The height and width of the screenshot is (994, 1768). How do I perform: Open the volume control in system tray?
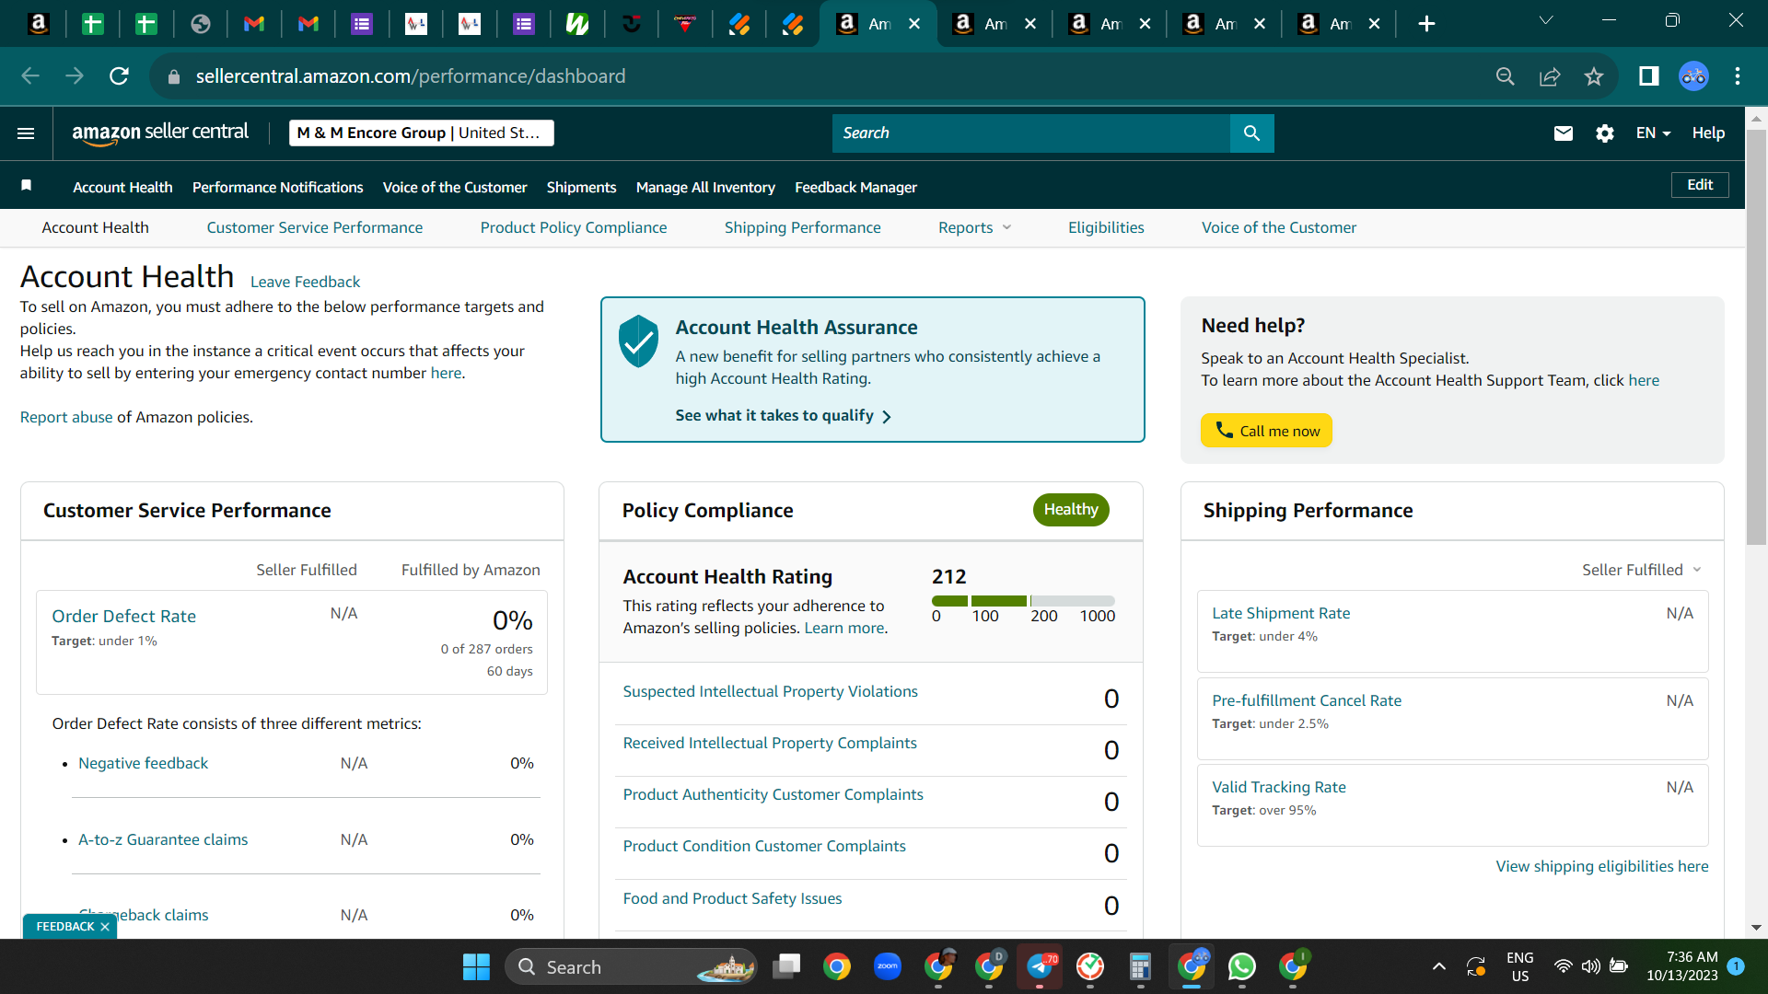coord(1590,966)
